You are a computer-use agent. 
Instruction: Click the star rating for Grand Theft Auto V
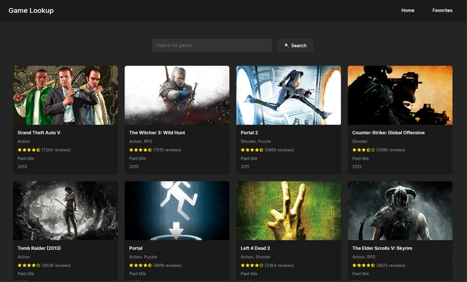click(x=29, y=150)
